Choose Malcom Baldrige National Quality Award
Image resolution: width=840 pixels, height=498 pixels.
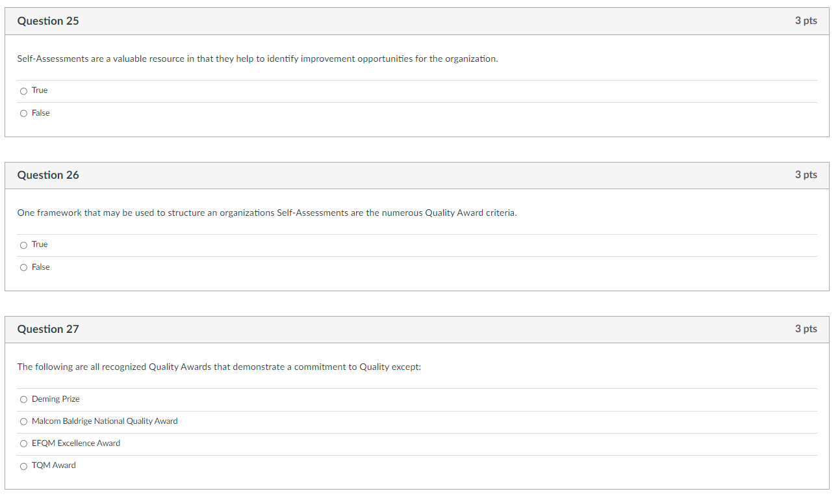tap(23, 421)
